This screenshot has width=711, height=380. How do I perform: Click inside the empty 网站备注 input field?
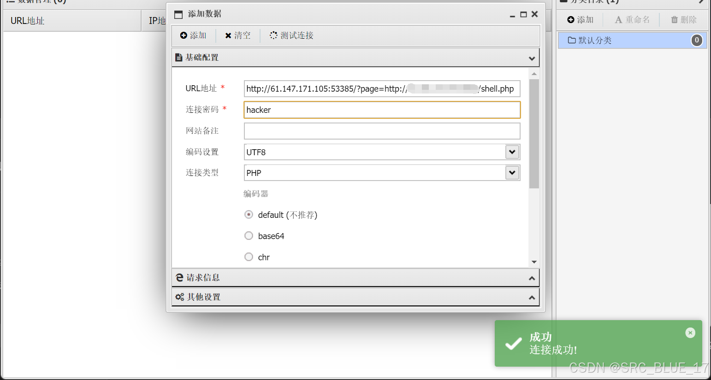(x=382, y=131)
